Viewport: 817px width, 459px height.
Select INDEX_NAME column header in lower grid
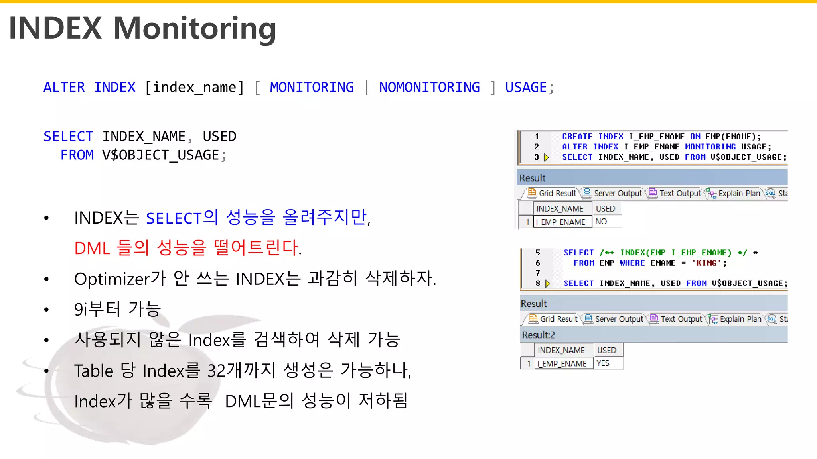point(564,350)
